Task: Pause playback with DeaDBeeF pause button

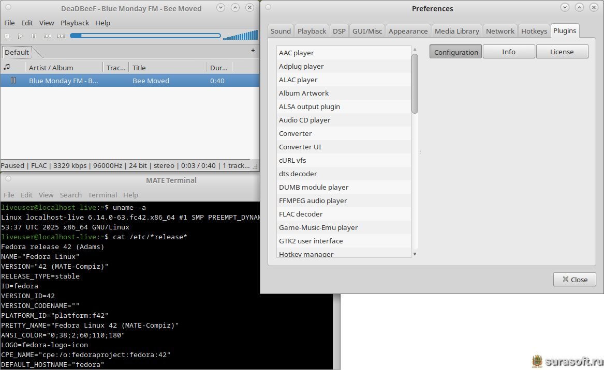Action: pyautogui.click(x=34, y=36)
